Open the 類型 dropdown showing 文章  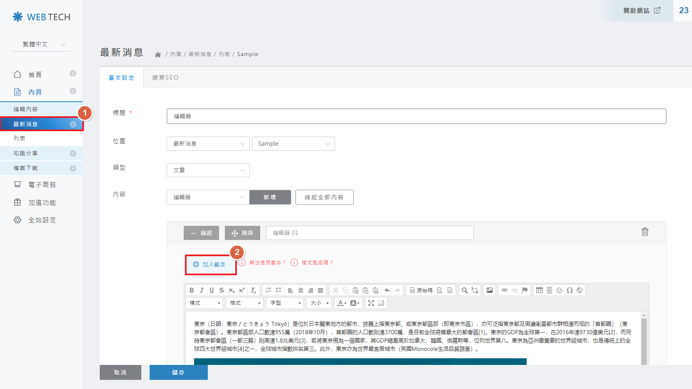(208, 170)
